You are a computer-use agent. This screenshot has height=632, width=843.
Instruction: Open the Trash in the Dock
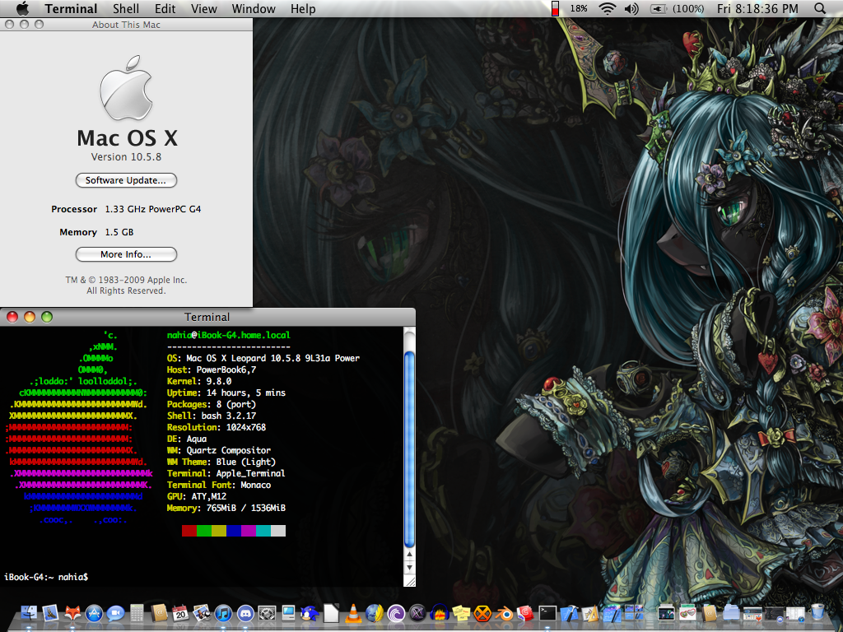click(x=817, y=612)
